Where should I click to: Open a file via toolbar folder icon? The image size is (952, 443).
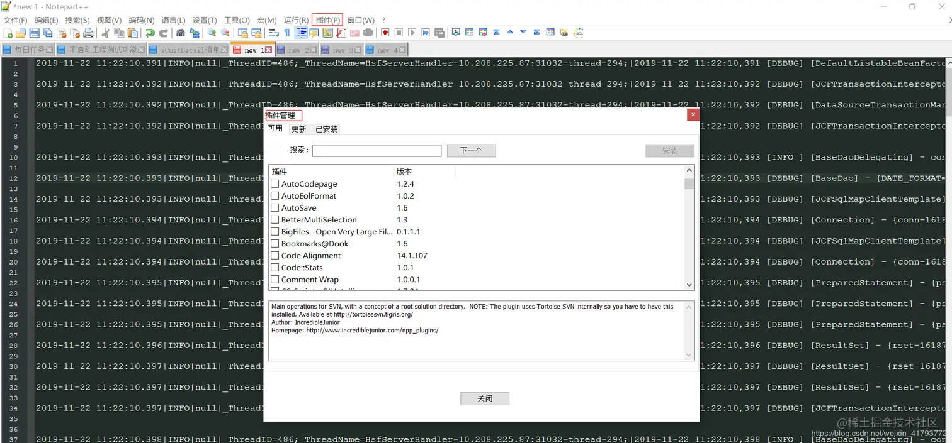click(x=21, y=33)
